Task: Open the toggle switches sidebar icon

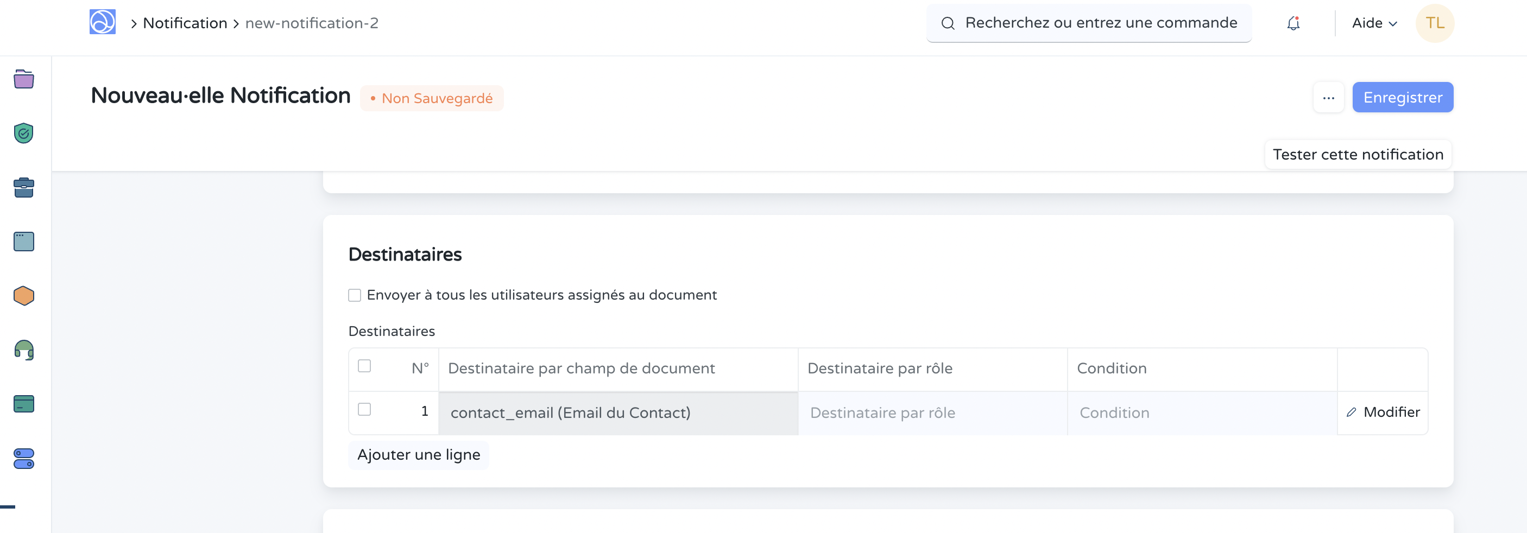Action: tap(24, 459)
